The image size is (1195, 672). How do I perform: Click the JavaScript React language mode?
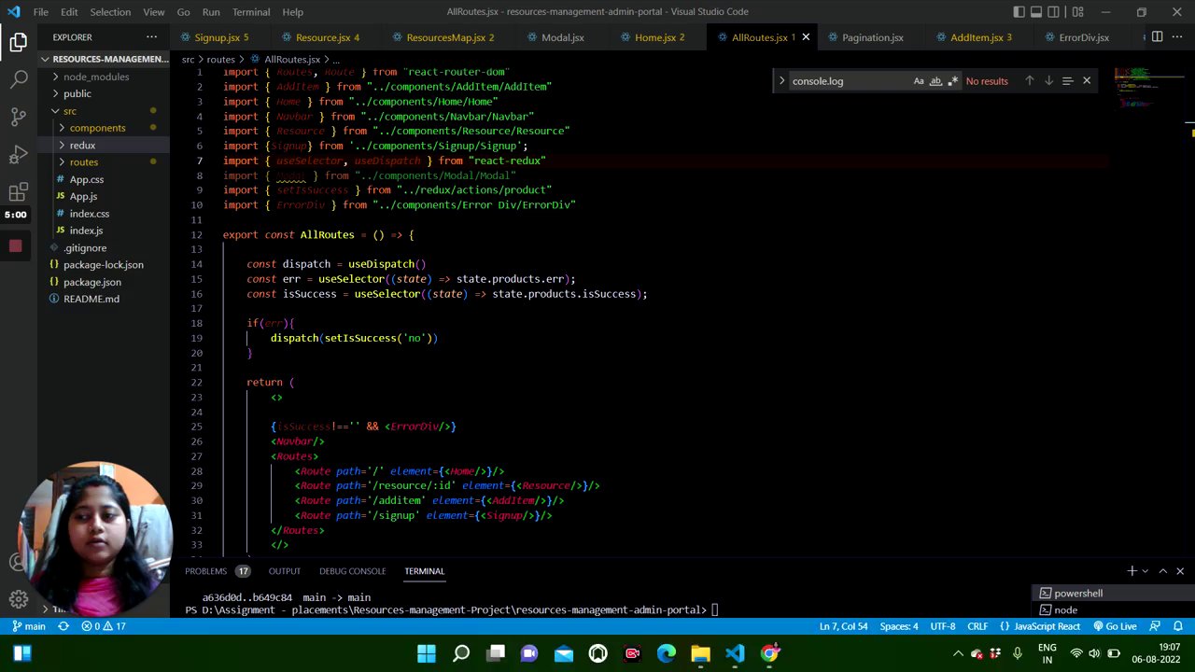1046,626
